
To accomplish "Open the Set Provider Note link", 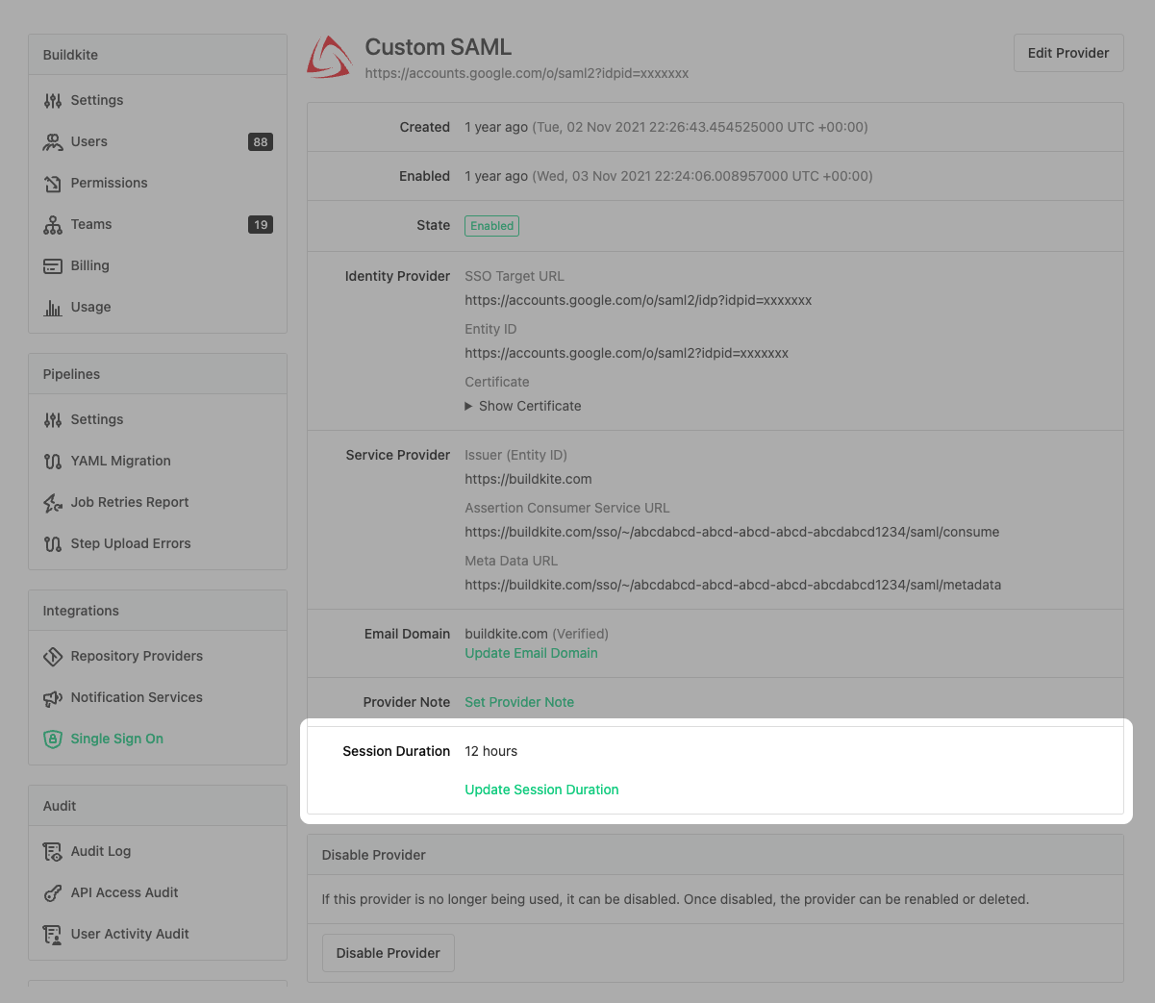I will (519, 702).
